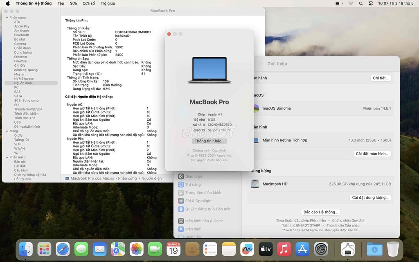Click the Thông tin Khác... button

point(209,141)
